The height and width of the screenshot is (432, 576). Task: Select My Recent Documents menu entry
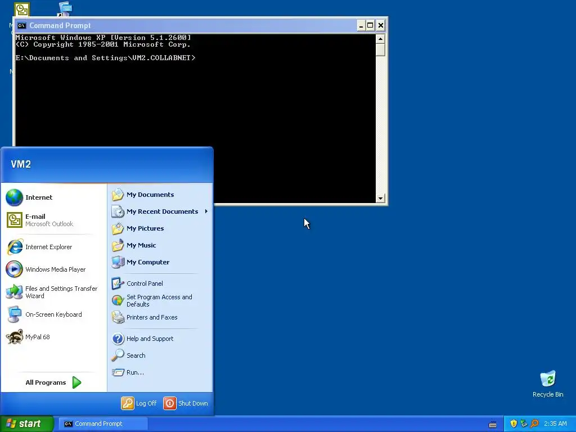tap(160, 211)
